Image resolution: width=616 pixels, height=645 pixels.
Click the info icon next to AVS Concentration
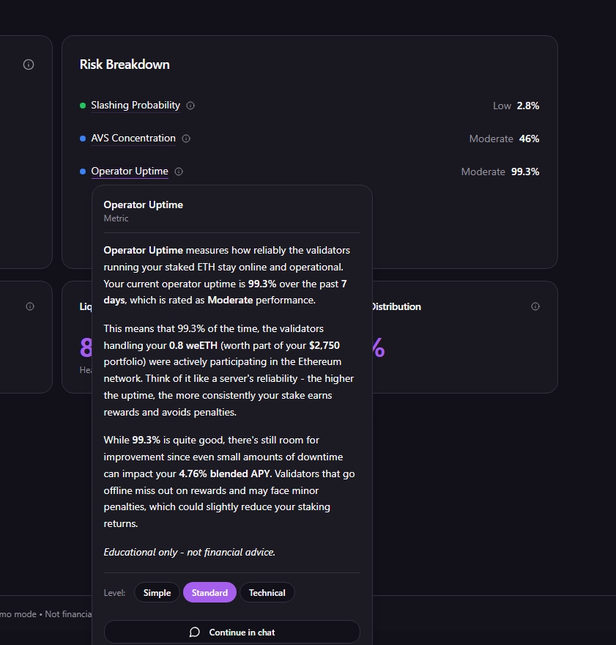pyautogui.click(x=186, y=139)
